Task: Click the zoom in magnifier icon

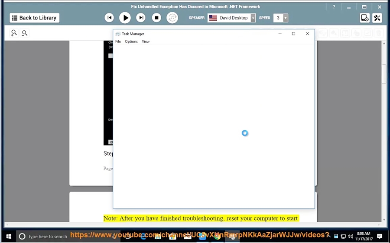Action: [14, 33]
